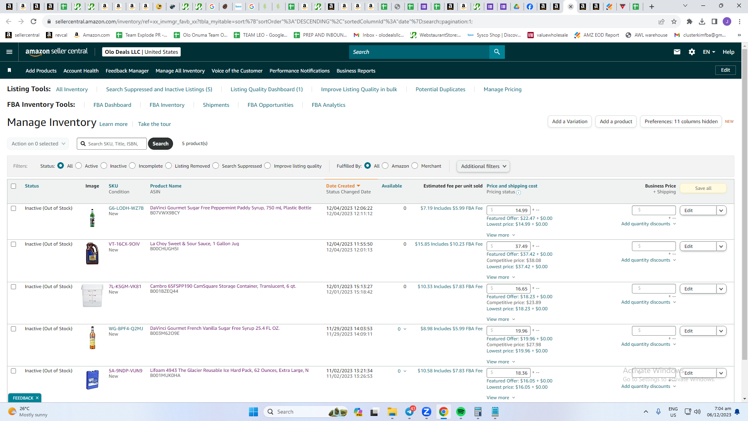The image size is (748, 421).
Task: Open the Windows Start menu
Action: (253, 412)
